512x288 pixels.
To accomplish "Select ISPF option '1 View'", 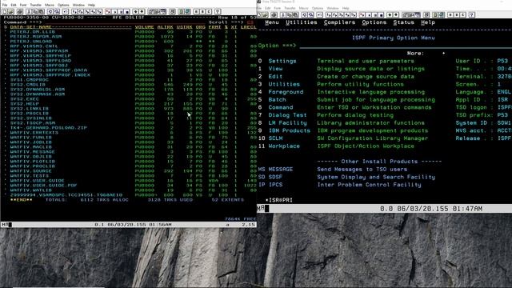I will (270, 69).
